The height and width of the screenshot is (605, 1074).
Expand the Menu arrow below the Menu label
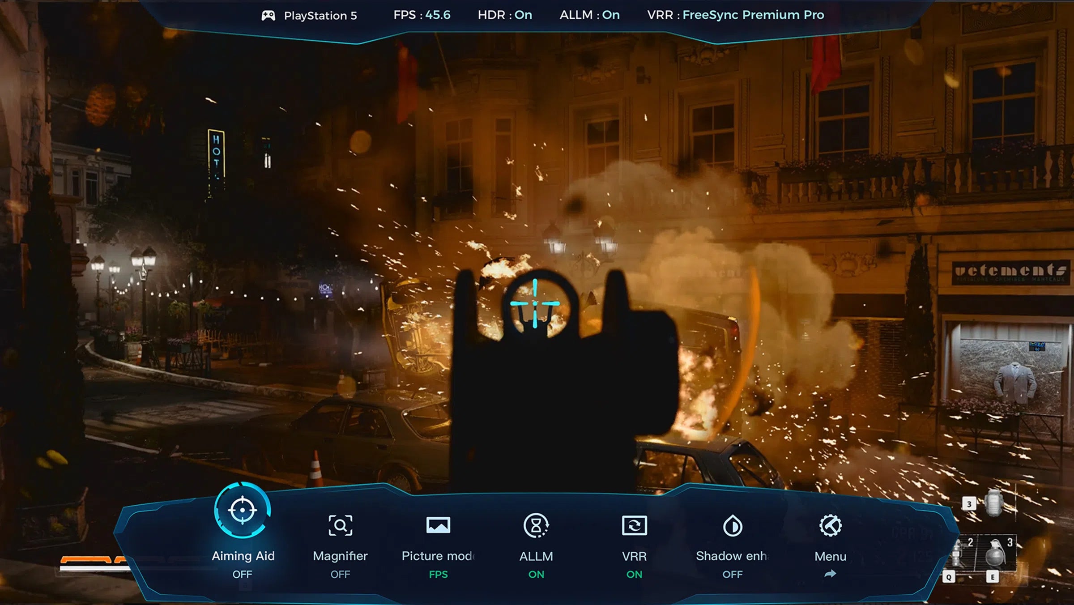tap(831, 574)
